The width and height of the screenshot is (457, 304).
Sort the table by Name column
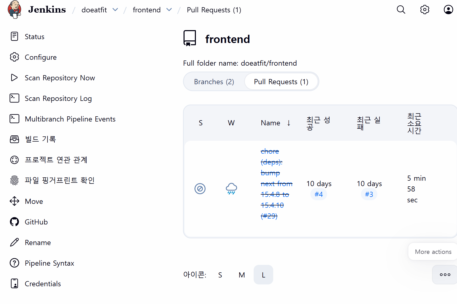[x=270, y=123]
